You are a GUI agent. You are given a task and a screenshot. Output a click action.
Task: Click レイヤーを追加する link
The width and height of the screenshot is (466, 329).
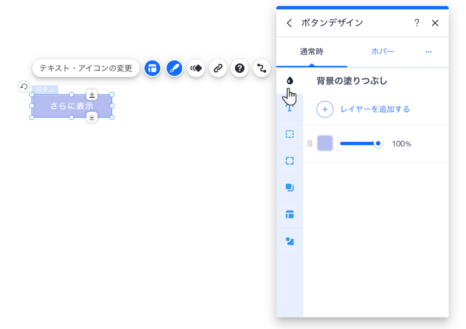tap(375, 109)
